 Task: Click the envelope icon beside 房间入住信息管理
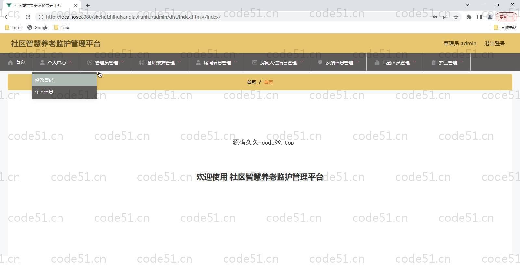[254, 62]
